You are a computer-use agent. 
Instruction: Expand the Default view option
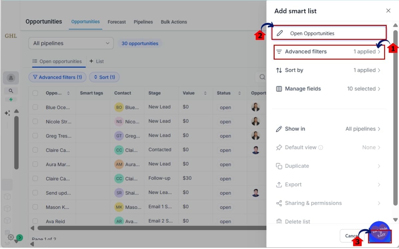pyautogui.click(x=329, y=147)
